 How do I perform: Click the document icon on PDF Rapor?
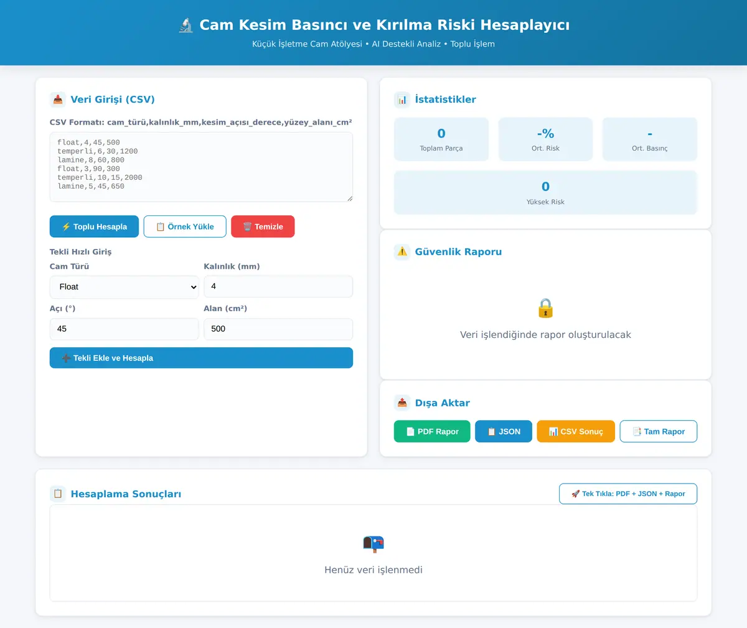click(x=410, y=432)
